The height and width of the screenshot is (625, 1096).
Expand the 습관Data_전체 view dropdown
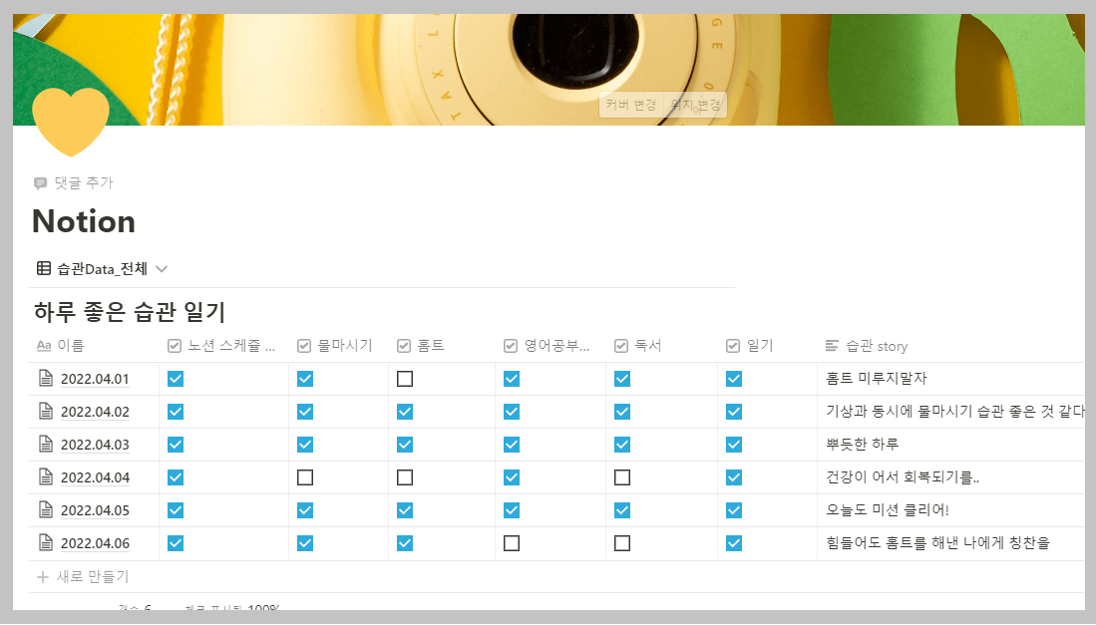(162, 268)
